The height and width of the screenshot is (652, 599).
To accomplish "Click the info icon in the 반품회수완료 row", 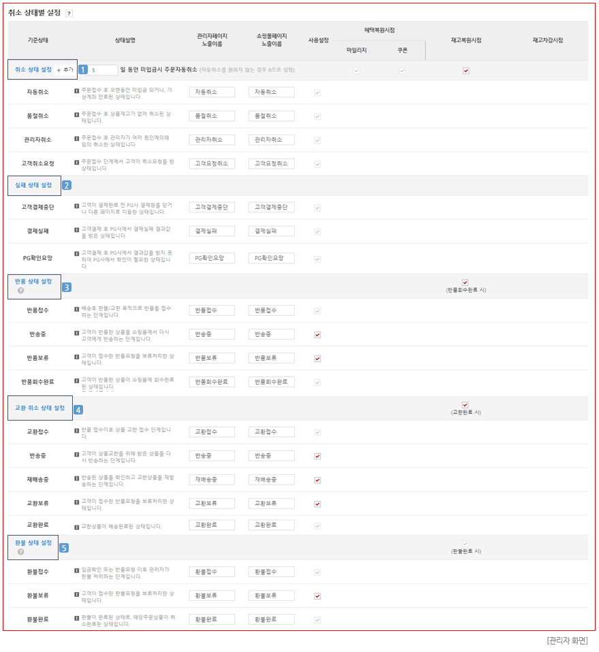I will tap(76, 380).
